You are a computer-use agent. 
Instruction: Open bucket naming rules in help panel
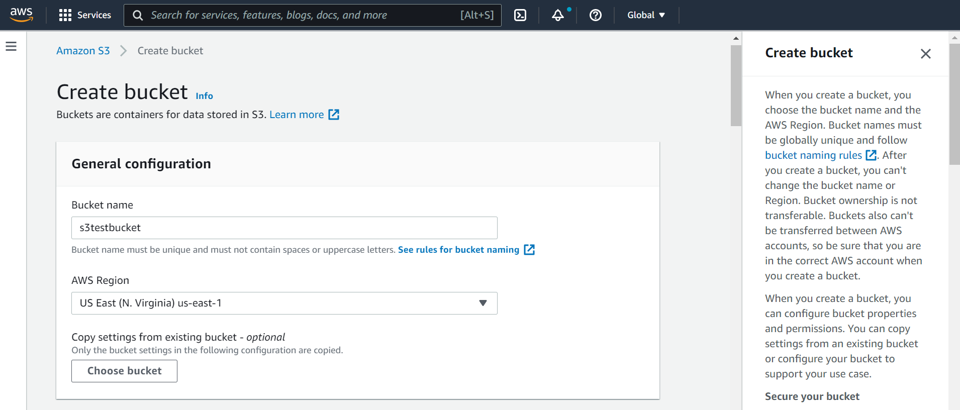pos(813,155)
